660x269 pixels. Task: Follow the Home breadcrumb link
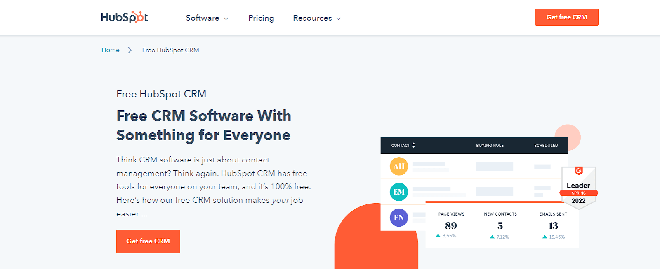pyautogui.click(x=111, y=50)
